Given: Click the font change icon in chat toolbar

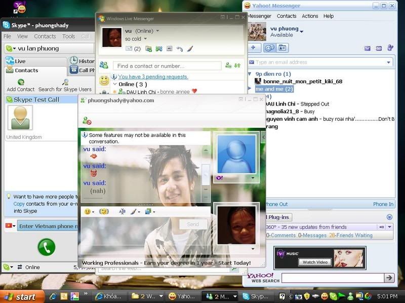Looking at the screenshot, I should tap(122, 211).
